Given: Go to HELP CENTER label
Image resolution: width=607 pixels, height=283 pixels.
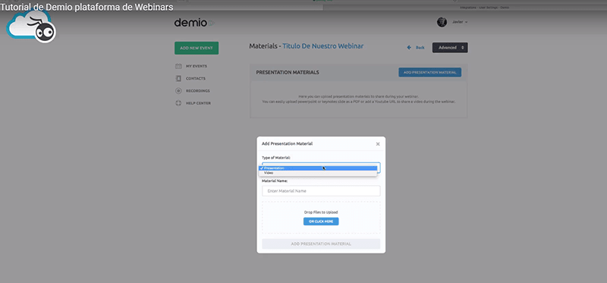Looking at the screenshot, I should point(198,103).
